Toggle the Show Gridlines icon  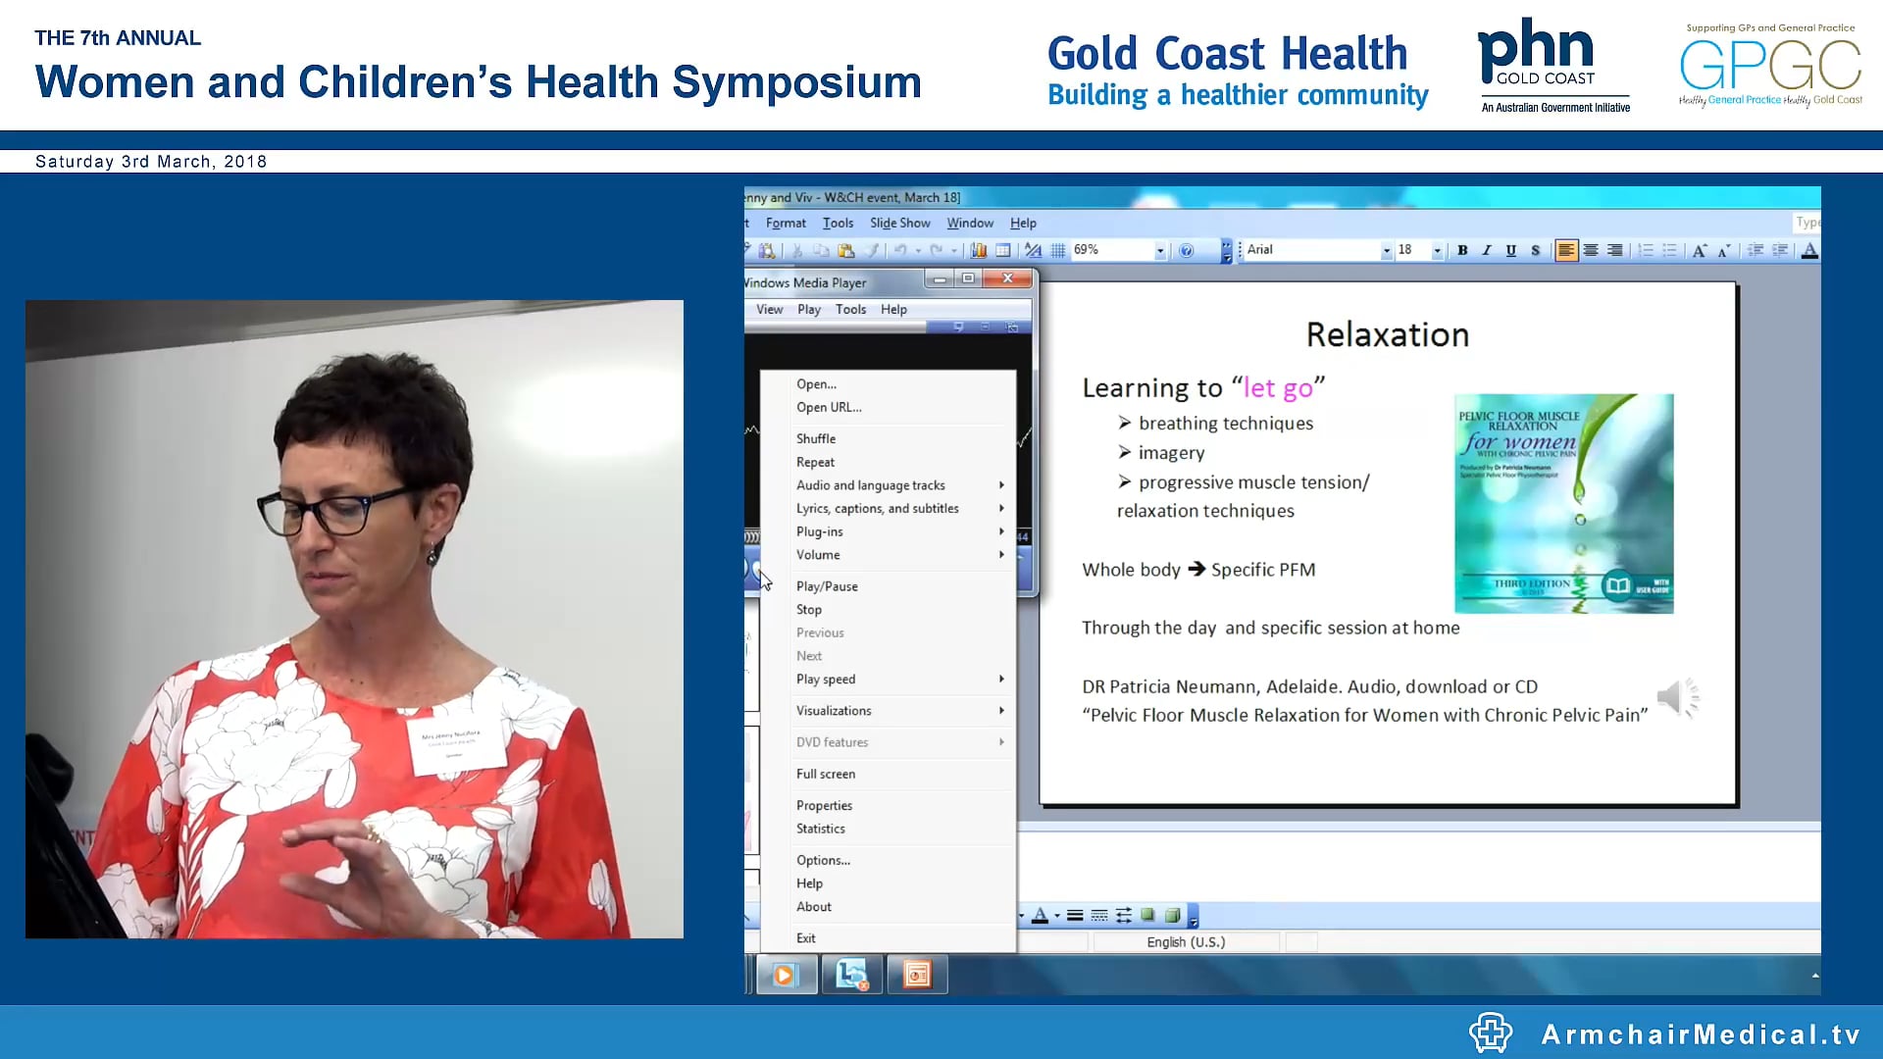(1057, 250)
